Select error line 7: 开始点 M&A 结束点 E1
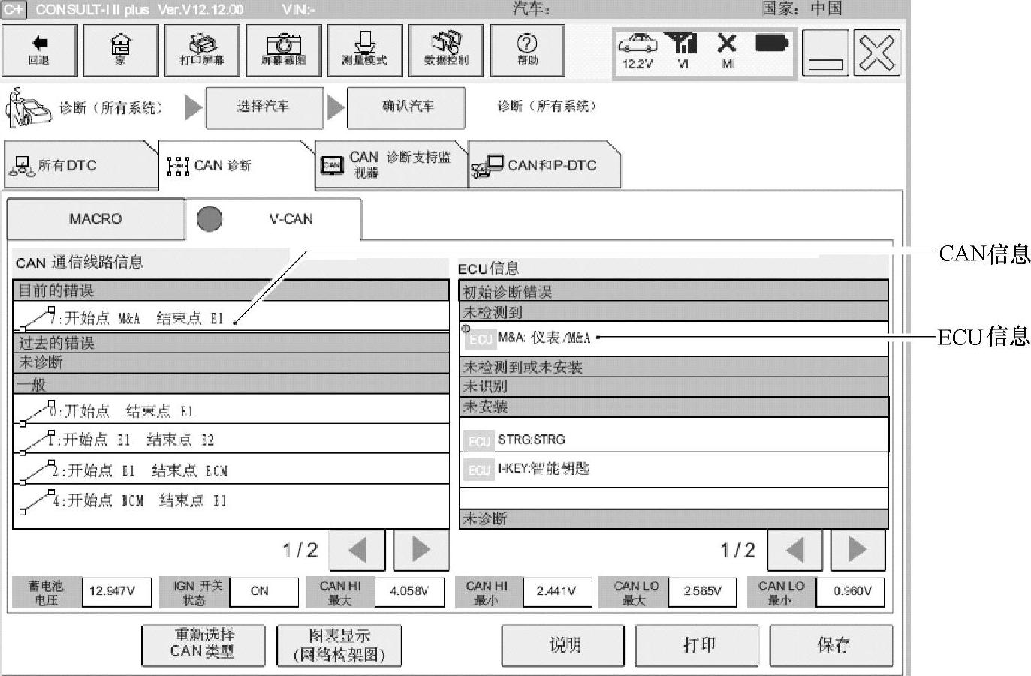Screen dimensions: 1031x676 click(231, 317)
